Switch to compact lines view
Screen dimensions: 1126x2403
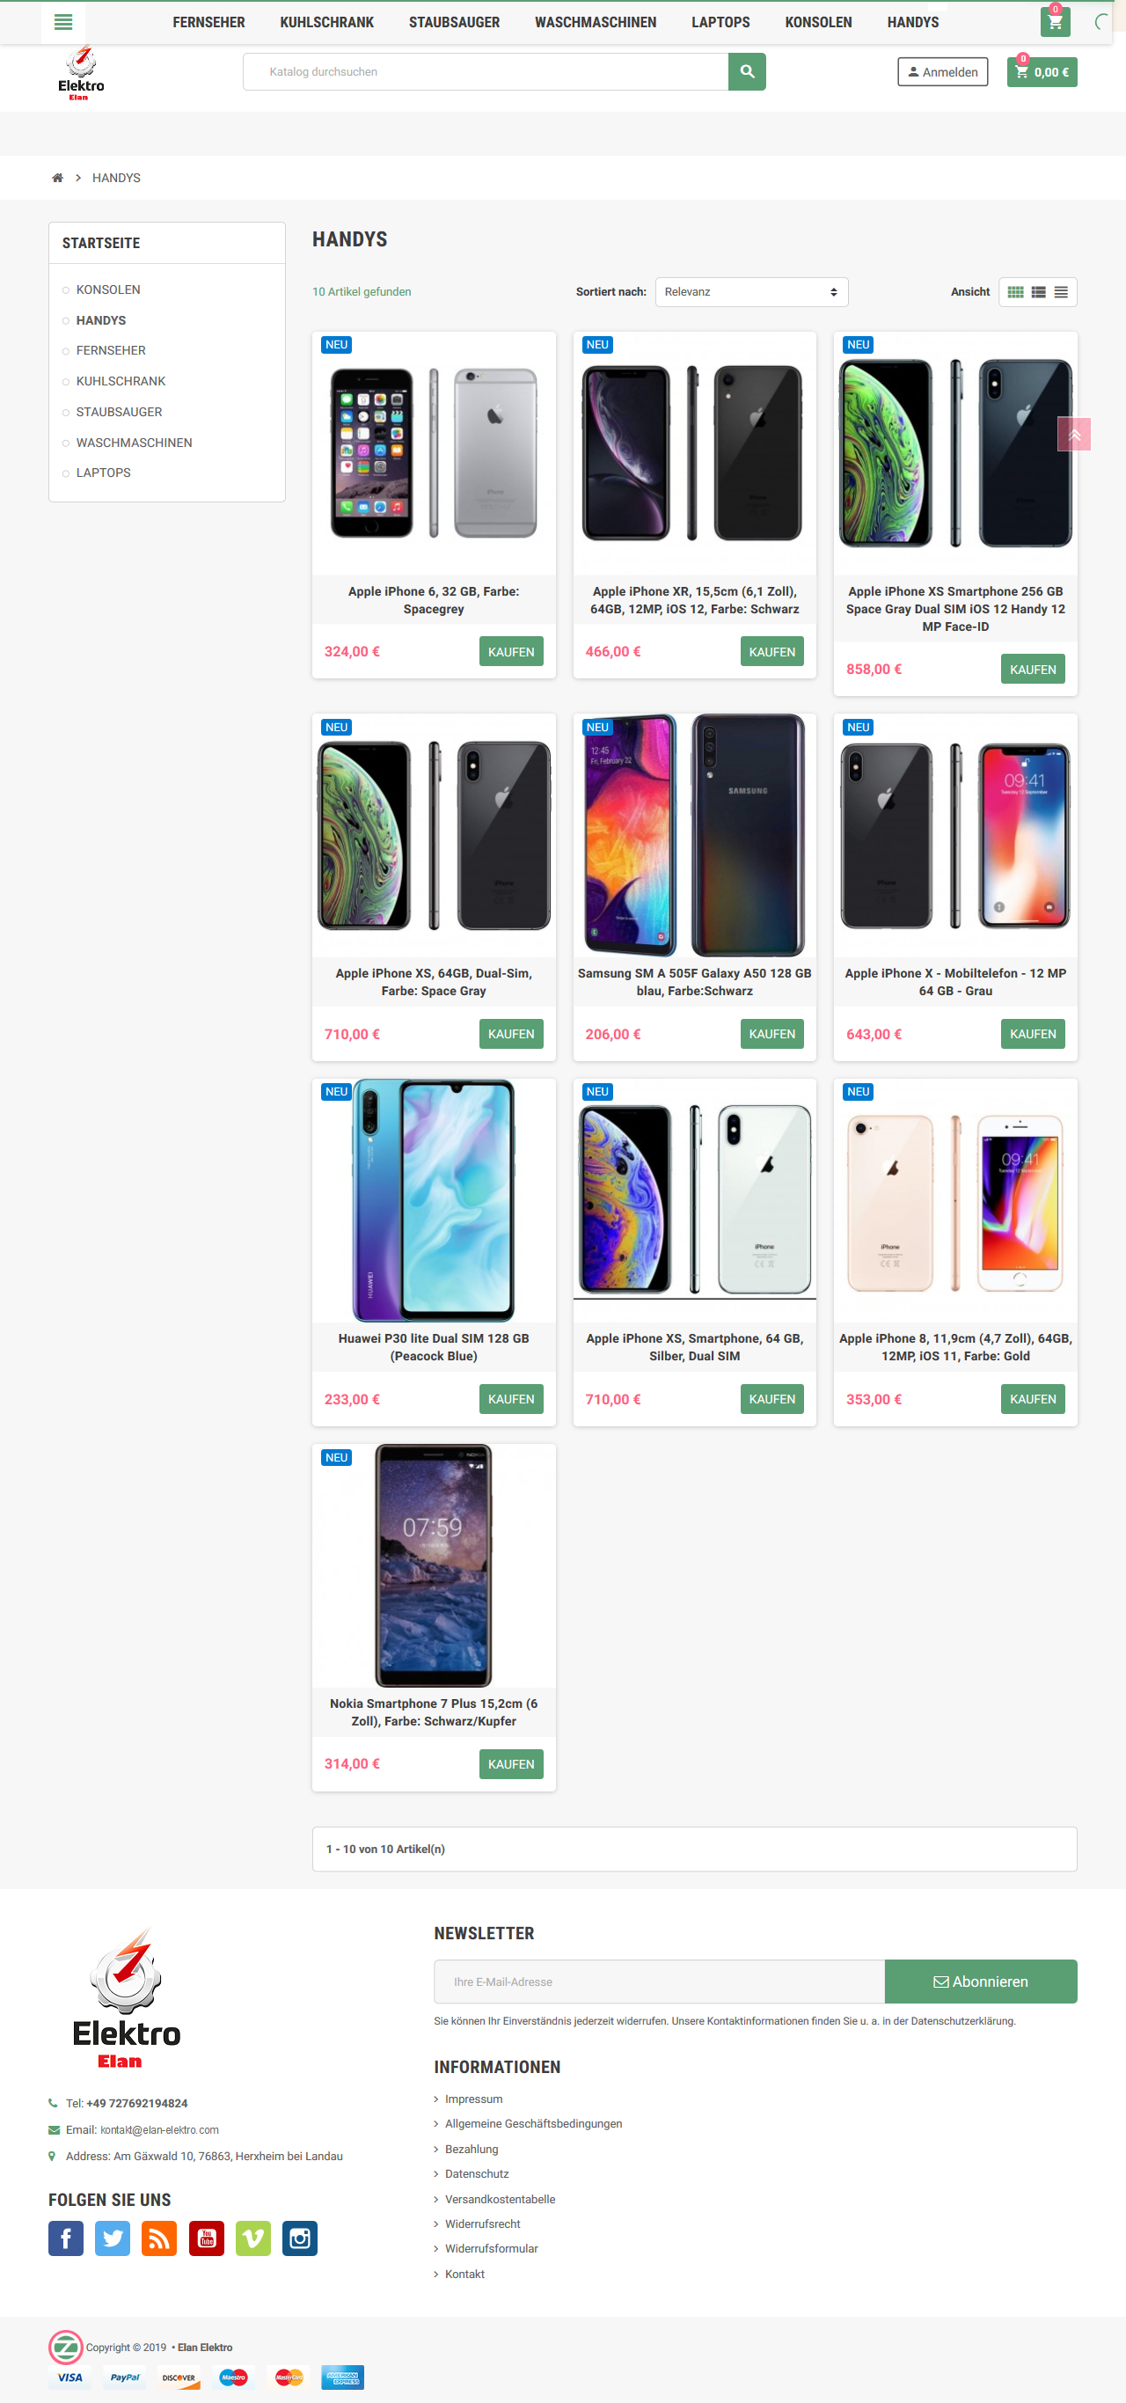click(x=1061, y=292)
